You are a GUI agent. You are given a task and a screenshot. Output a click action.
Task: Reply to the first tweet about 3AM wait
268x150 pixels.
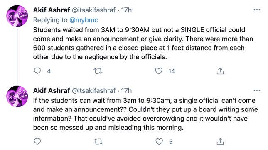coord(37,71)
